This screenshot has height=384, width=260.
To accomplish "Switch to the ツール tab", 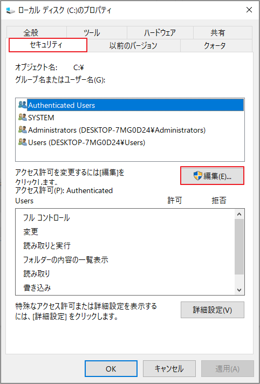I will pyautogui.click(x=97, y=32).
